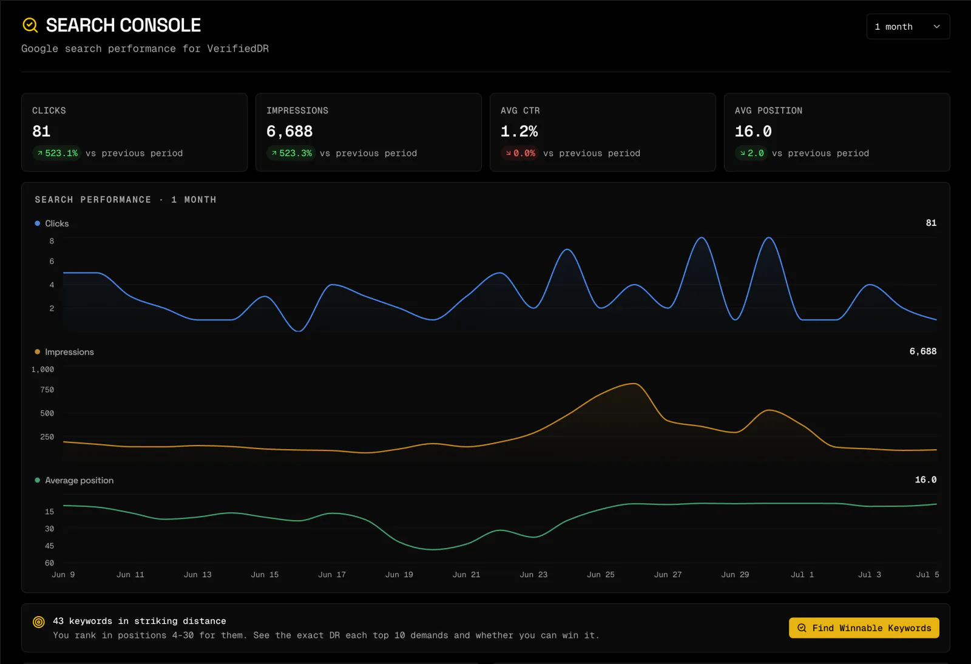Click the 16.0 total beside Average position chart
The image size is (971, 664).
[x=925, y=479]
